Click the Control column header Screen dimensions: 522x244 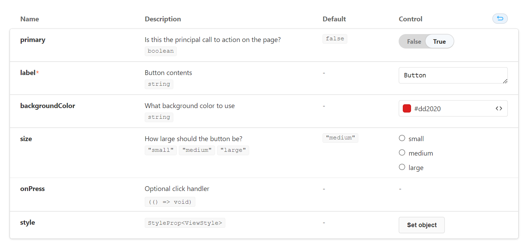(x=410, y=19)
